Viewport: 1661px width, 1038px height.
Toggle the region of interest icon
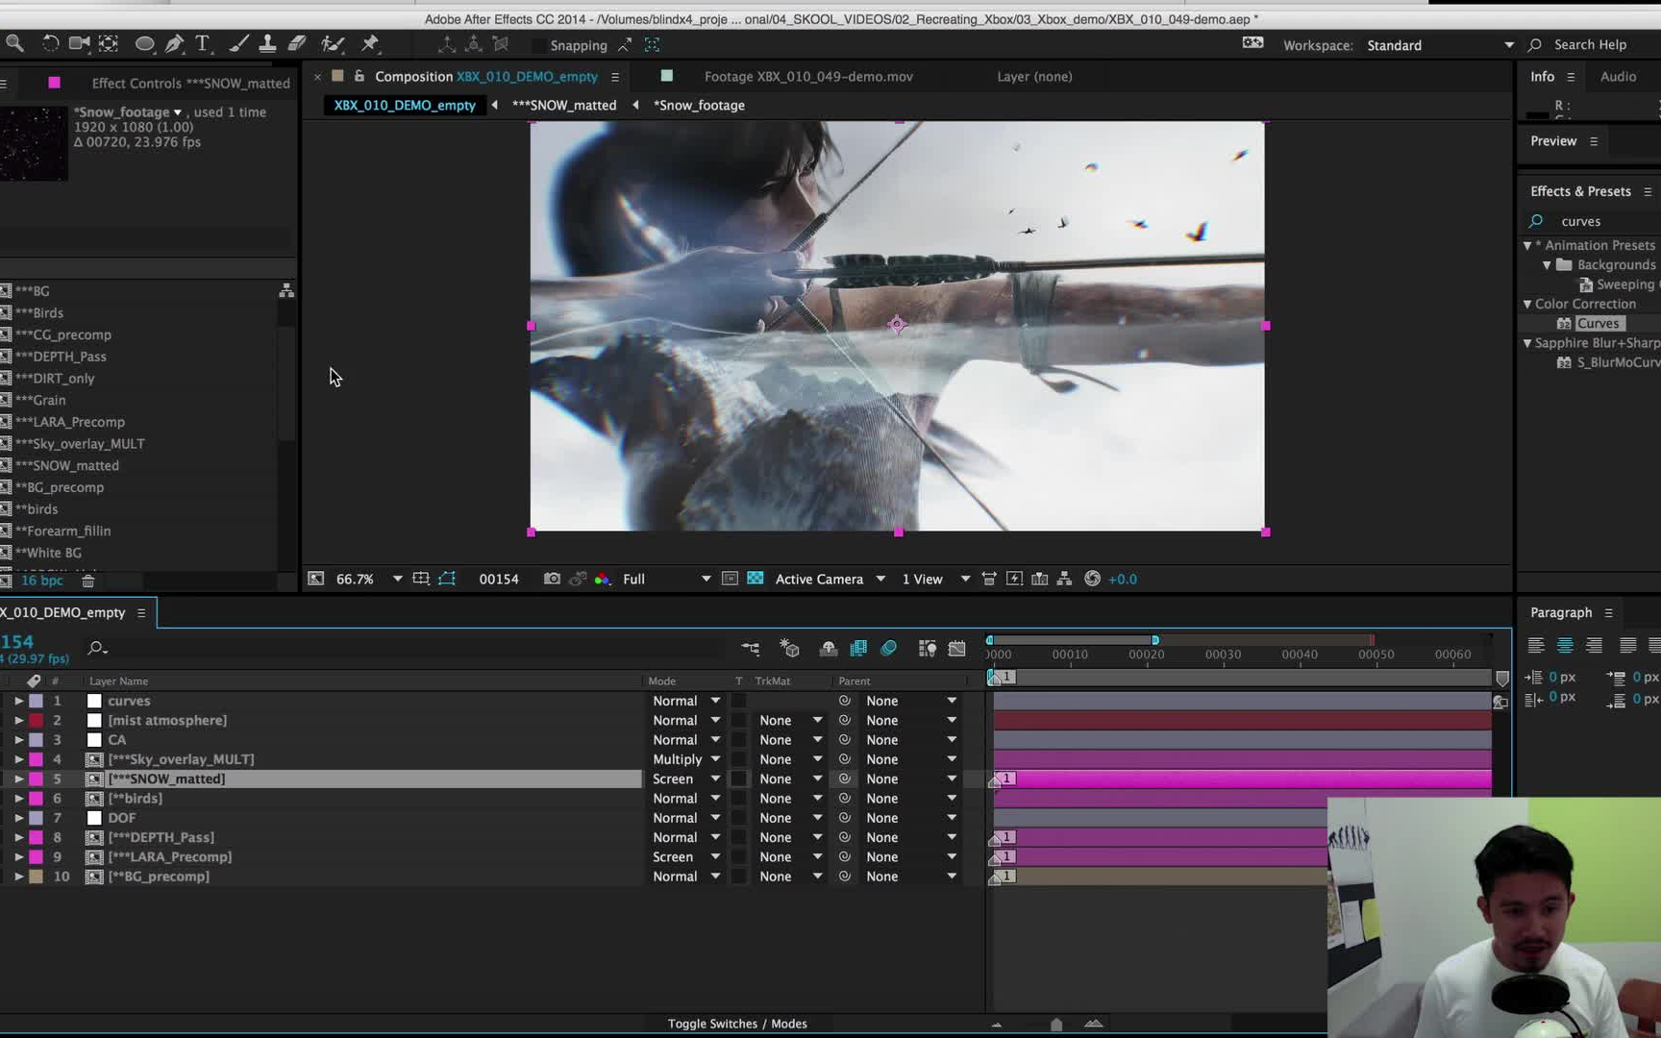[730, 579]
